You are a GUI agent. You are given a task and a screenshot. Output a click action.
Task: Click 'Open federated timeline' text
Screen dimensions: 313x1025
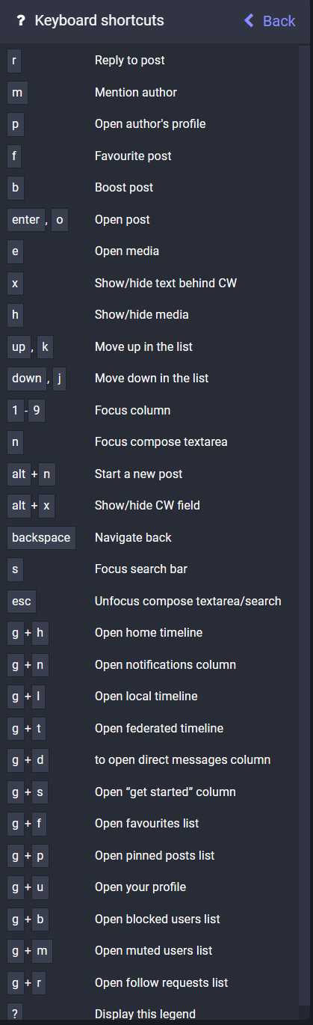[x=159, y=728]
